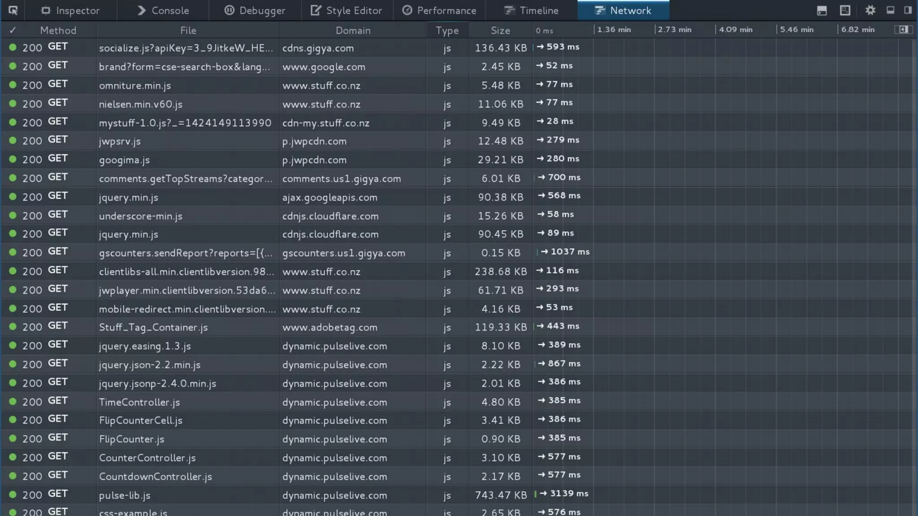The width and height of the screenshot is (918, 516).
Task: Select the jwplayer.min.clientlibversion request row
Action: click(187, 290)
